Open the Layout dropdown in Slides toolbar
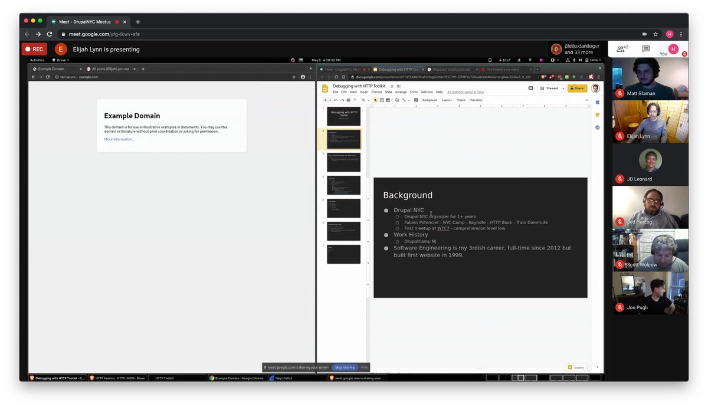708x407 pixels. [447, 100]
